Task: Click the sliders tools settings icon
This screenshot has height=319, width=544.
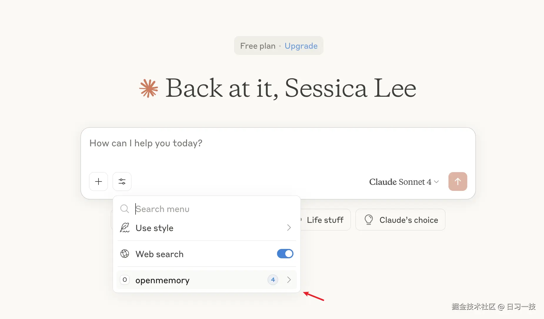Action: click(x=122, y=181)
